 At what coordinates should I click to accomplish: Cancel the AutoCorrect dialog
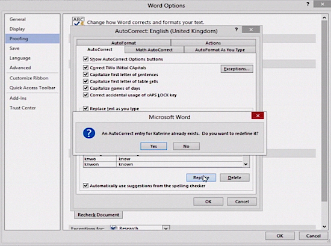pos(242,201)
